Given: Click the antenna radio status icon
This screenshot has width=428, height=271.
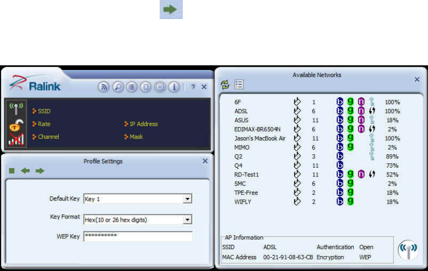Looking at the screenshot, I should coord(16,109).
